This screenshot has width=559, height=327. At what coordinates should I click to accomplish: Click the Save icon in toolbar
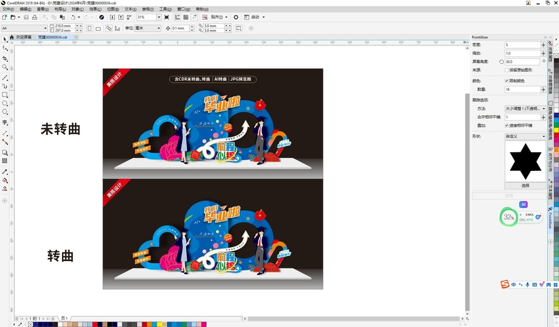pyautogui.click(x=26, y=17)
